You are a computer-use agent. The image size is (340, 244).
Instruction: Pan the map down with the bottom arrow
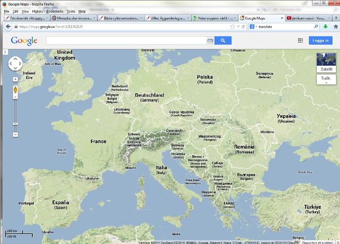tap(15, 68)
